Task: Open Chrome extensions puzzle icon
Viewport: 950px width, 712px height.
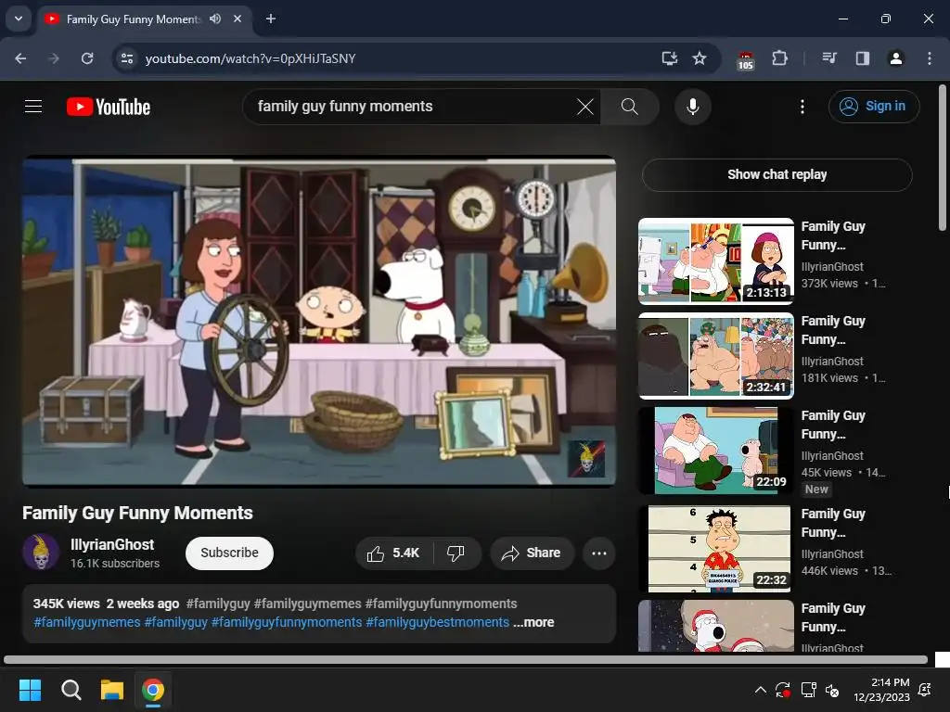Action: [x=779, y=58]
